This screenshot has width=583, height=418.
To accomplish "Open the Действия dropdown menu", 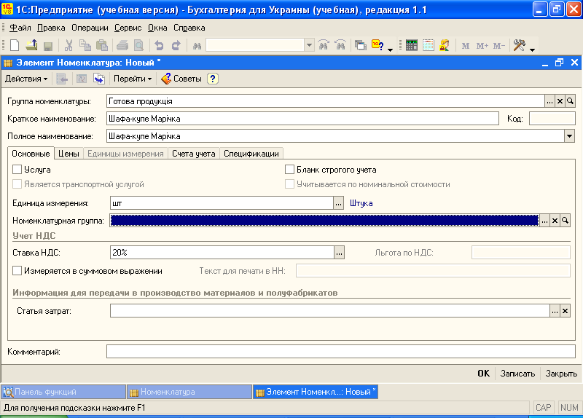I will coord(26,79).
